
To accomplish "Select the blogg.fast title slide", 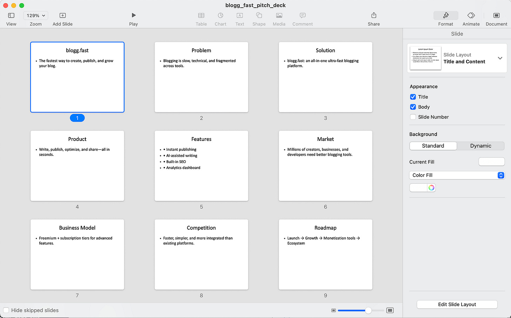I will point(77,77).
